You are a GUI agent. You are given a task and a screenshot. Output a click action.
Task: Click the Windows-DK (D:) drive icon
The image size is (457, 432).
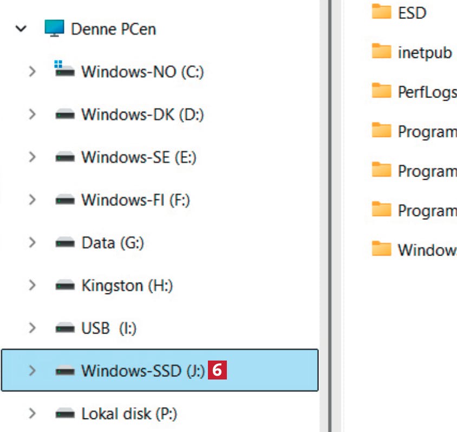tap(65, 114)
